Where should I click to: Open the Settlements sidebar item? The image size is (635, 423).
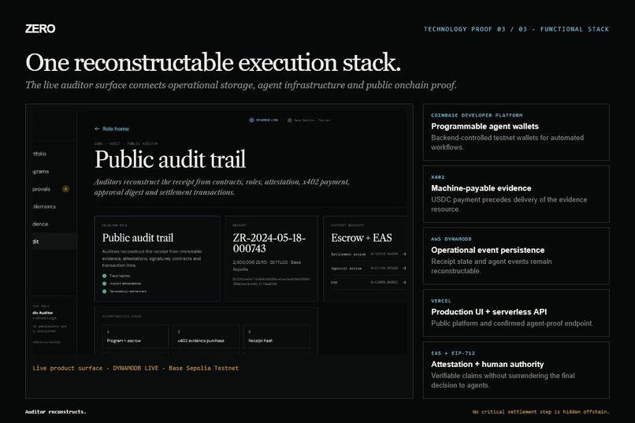44,206
